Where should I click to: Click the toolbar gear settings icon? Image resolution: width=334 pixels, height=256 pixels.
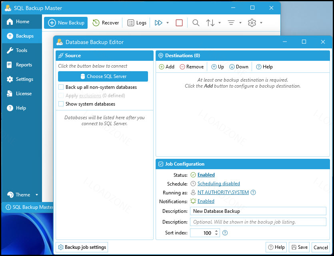click(252, 23)
